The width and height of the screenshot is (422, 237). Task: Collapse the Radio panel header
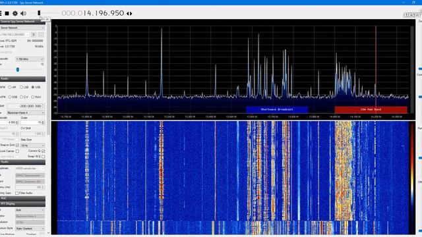22,78
